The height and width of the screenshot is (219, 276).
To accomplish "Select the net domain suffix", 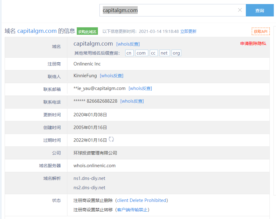I will click(164, 53).
